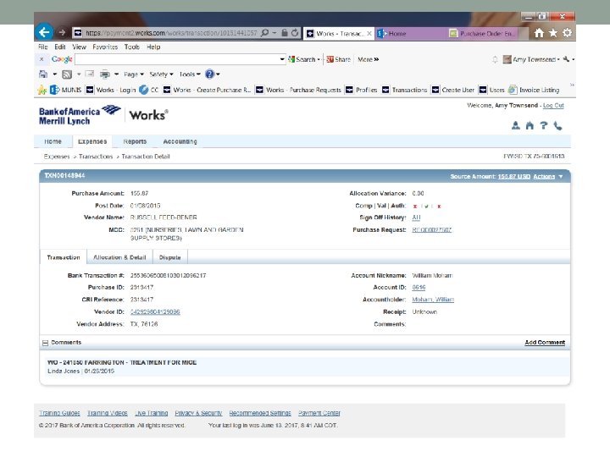Open the Works - Purchase Requests bookmark

click(298, 90)
